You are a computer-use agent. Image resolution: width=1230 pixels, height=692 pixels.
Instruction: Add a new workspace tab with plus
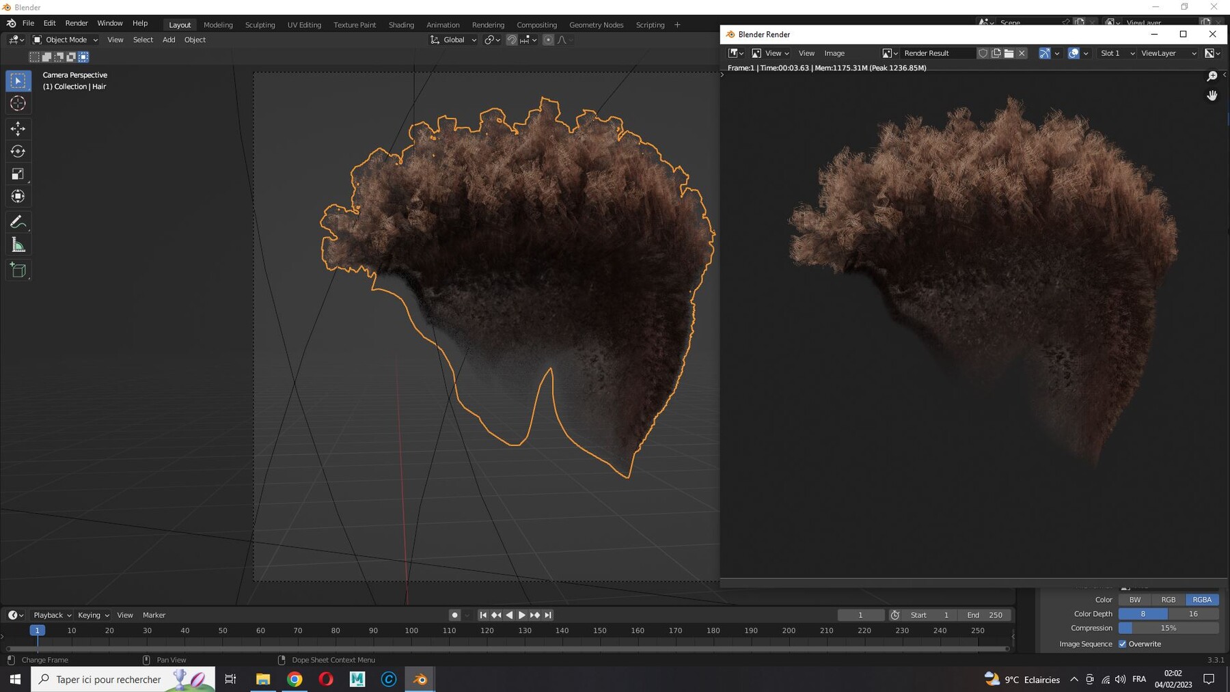pyautogui.click(x=677, y=25)
